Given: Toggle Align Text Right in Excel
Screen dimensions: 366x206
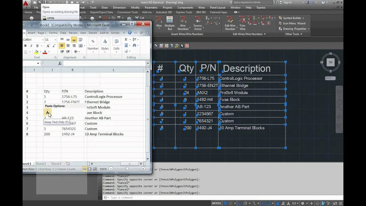Looking at the screenshot, I should [74, 46].
